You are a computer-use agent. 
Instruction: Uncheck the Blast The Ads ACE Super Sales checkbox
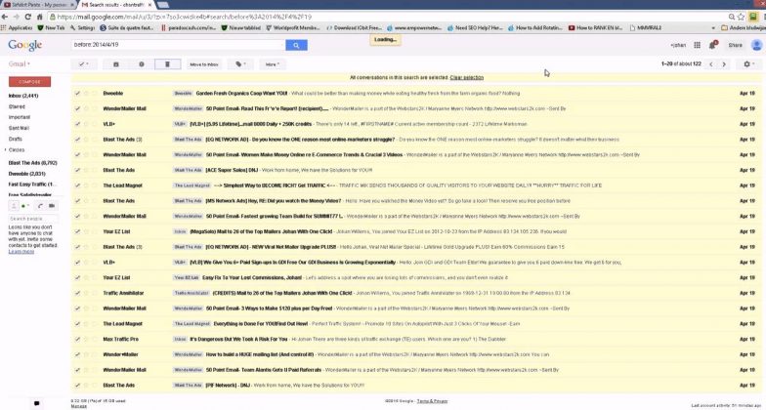tap(77, 170)
